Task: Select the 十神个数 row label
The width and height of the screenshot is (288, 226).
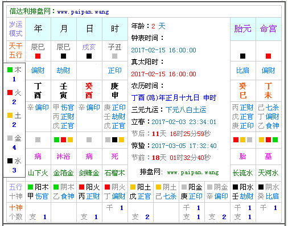Action: 16,212
